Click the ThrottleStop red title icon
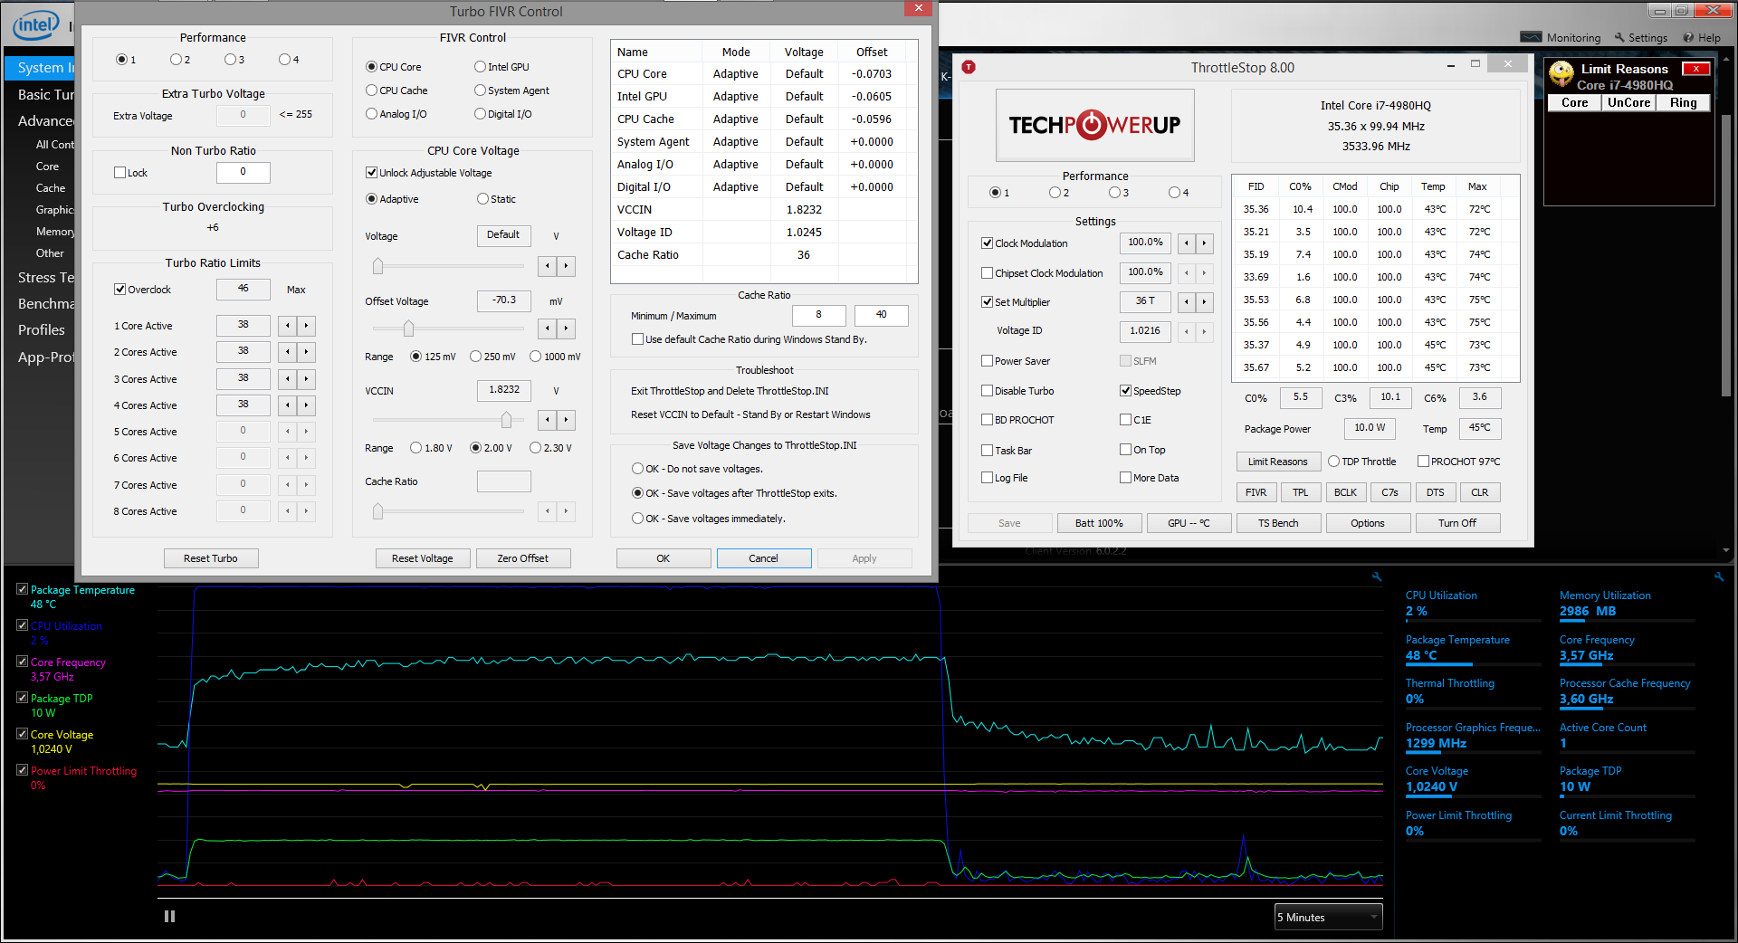This screenshot has height=943, width=1738. point(969,67)
